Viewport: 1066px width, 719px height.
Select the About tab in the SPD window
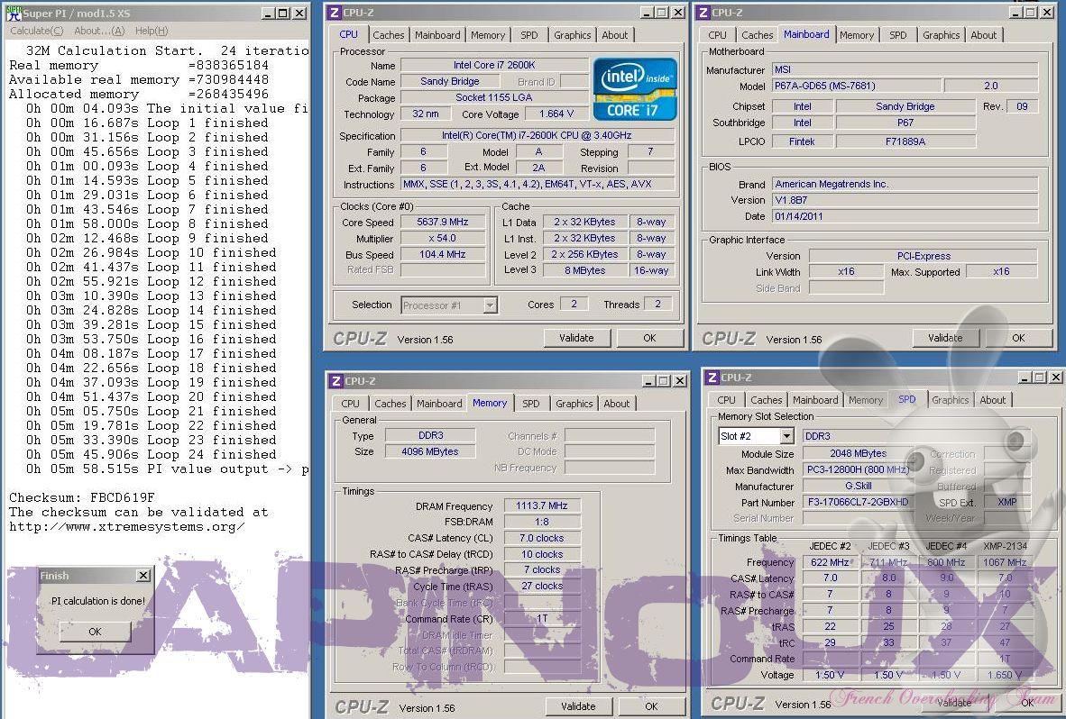[993, 400]
